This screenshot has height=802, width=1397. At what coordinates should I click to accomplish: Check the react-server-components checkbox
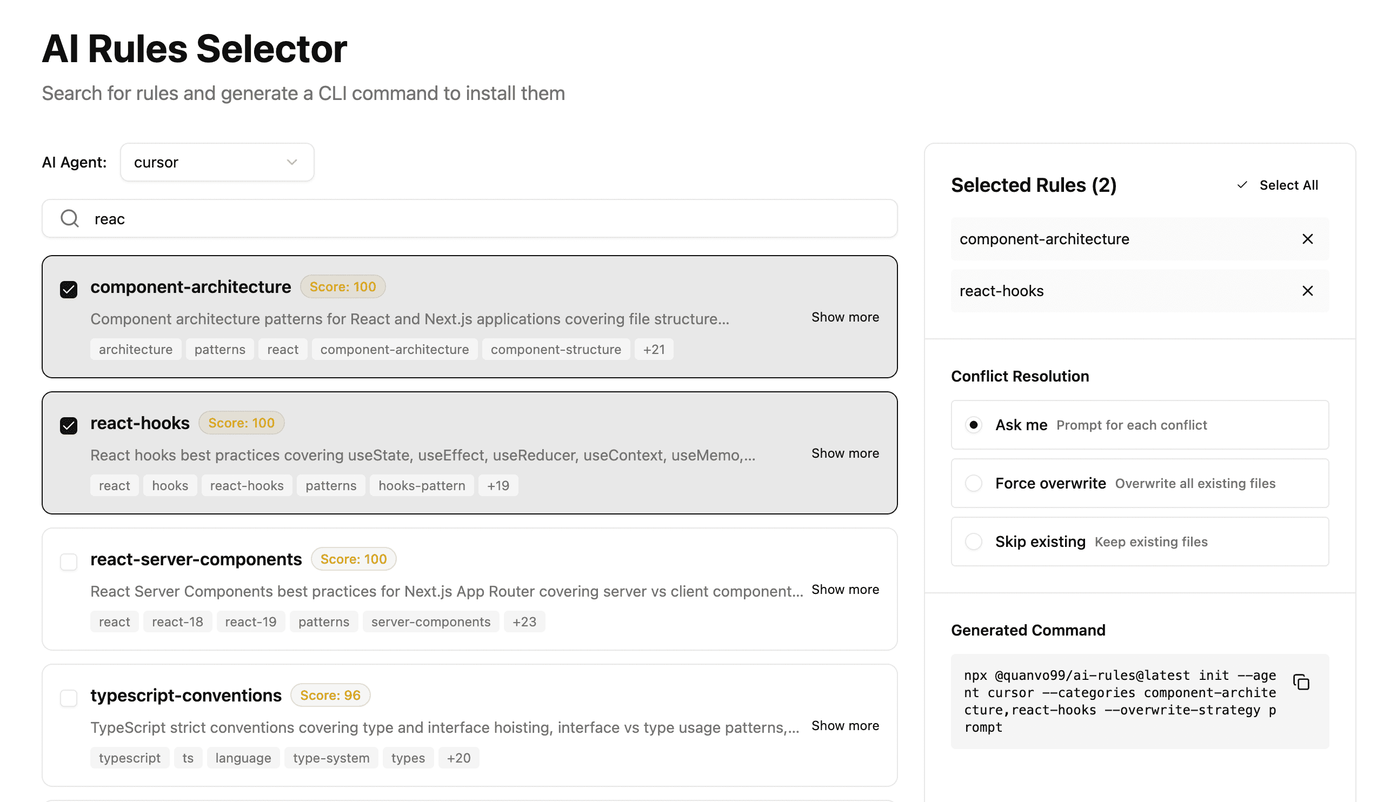69,562
